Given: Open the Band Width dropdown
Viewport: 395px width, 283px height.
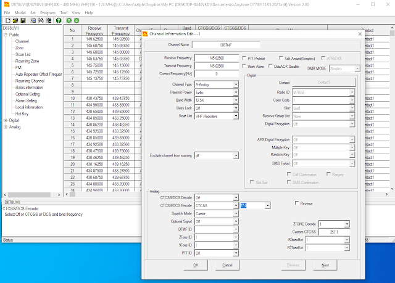Looking at the screenshot, I should [x=236, y=100].
